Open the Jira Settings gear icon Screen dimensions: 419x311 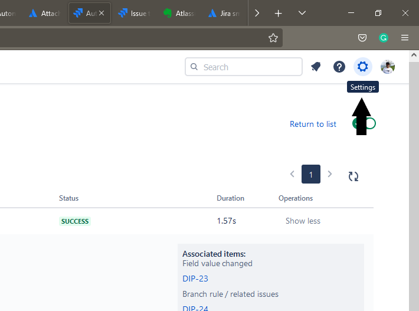[x=362, y=67]
